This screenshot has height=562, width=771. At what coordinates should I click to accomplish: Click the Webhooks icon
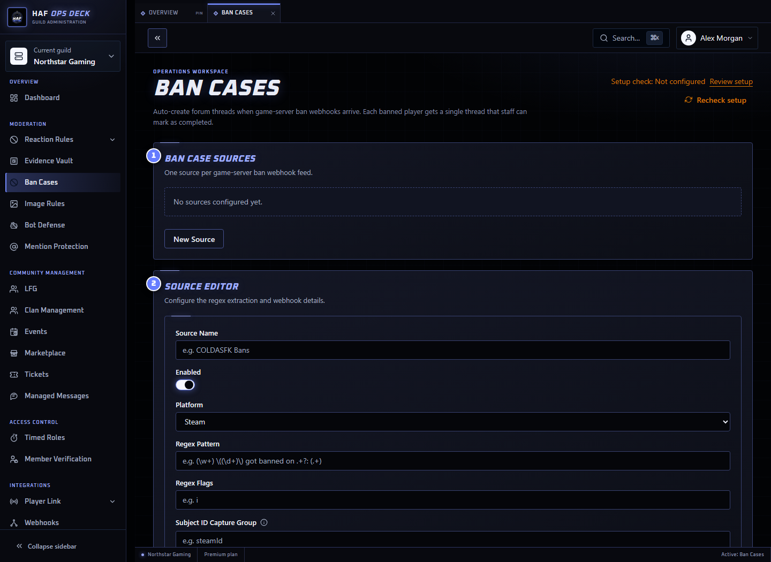point(14,523)
